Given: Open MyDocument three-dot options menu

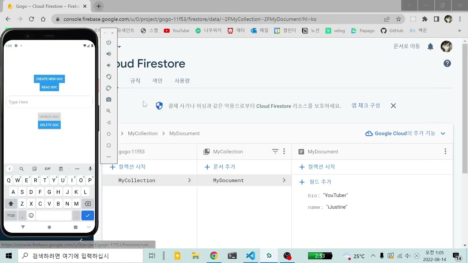Looking at the screenshot, I should point(445,151).
